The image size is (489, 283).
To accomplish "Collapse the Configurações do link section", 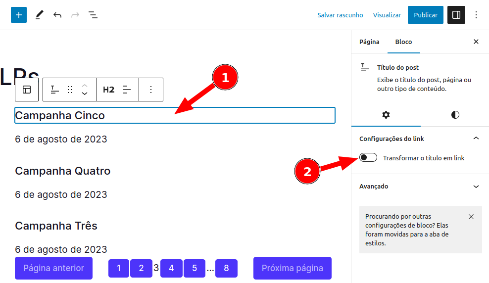I will point(476,139).
